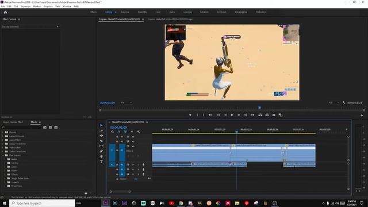
Task: Expand Audio Effects folder
Action: [x=3, y=140]
